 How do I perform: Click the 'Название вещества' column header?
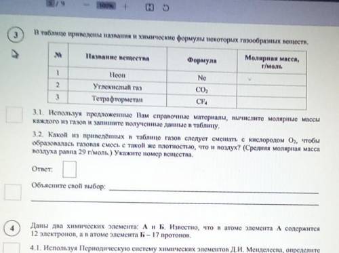(117, 58)
